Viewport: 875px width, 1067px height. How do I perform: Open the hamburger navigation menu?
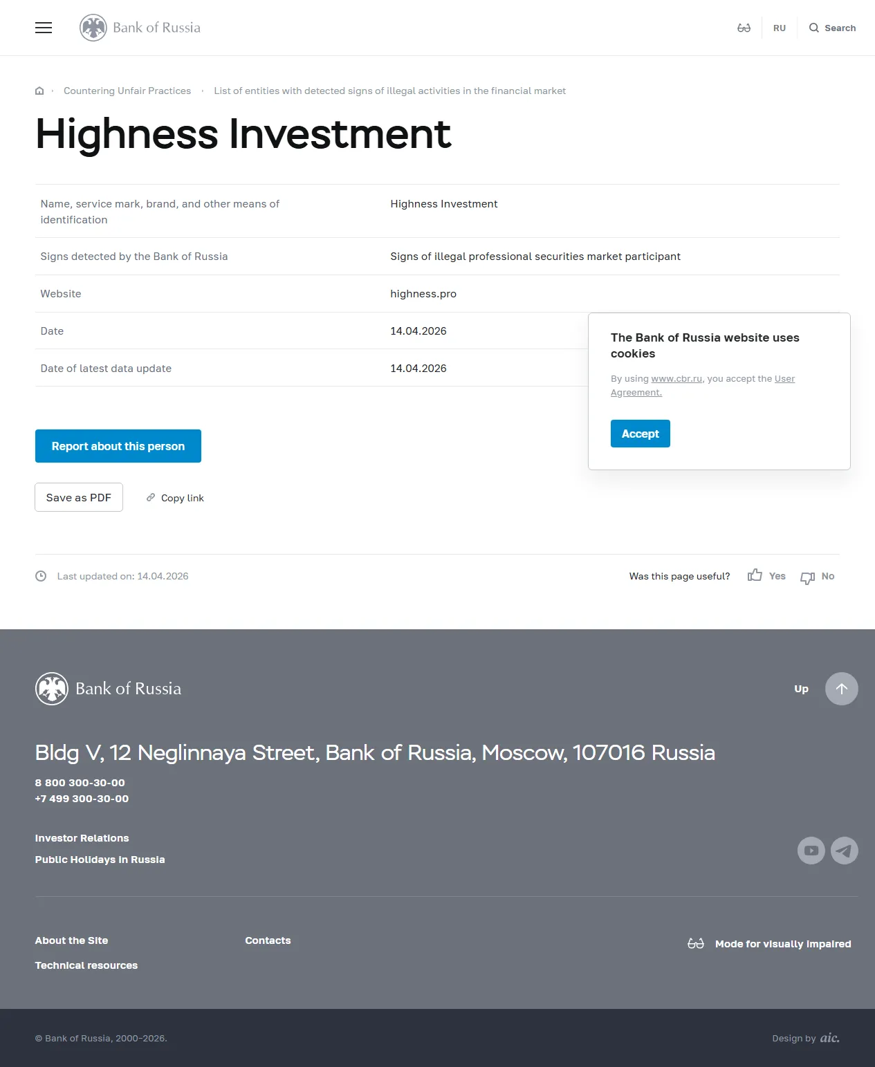[x=44, y=28]
